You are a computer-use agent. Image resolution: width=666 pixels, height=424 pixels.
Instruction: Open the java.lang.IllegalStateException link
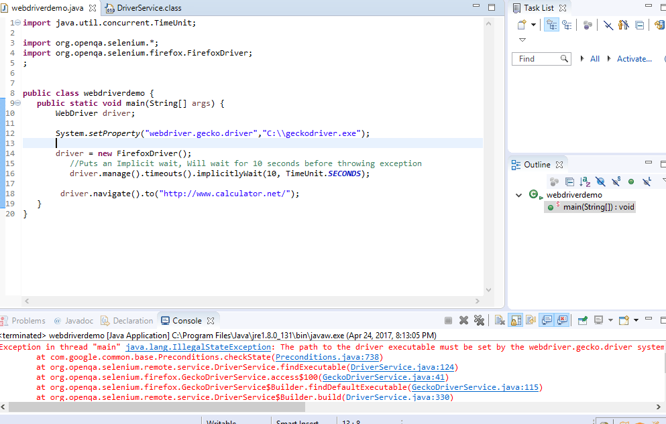coord(198,347)
